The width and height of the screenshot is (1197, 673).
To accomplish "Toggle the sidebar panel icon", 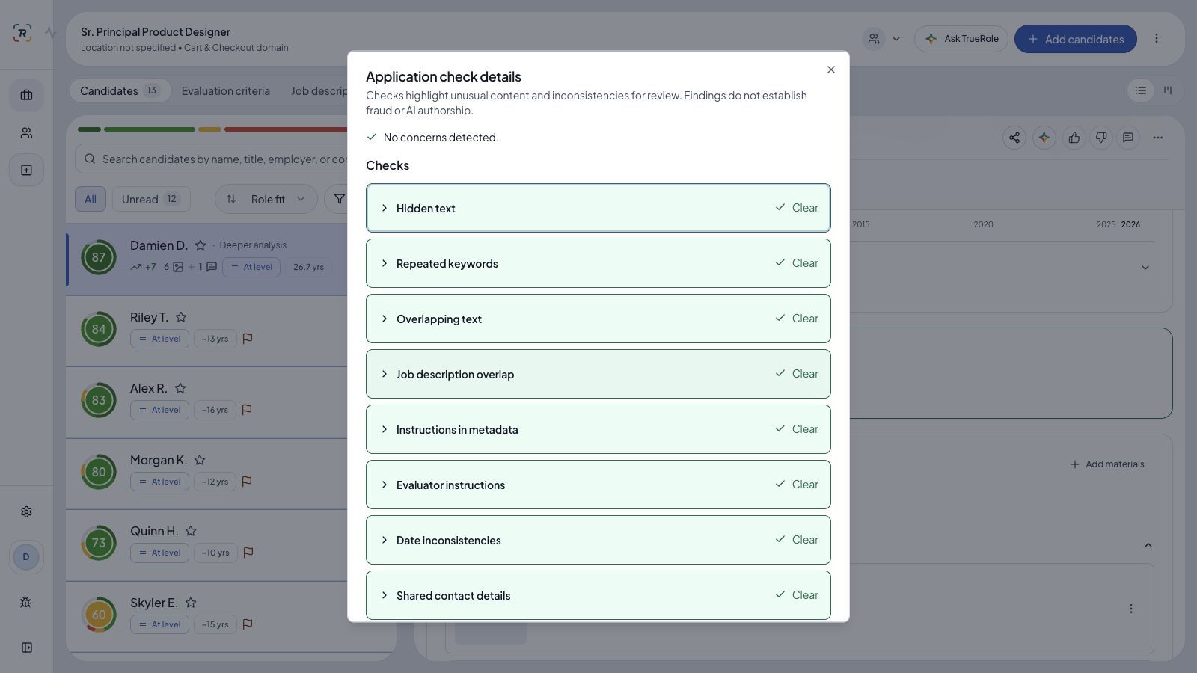I will (x=26, y=648).
